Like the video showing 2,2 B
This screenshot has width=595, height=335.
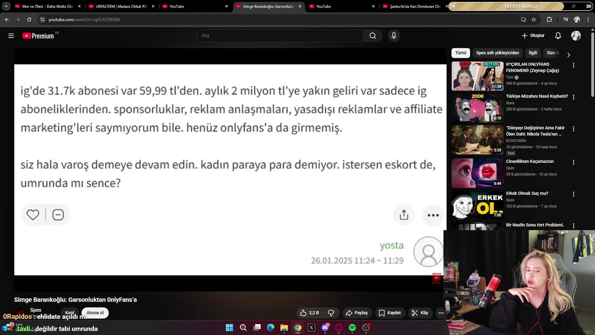pyautogui.click(x=310, y=313)
